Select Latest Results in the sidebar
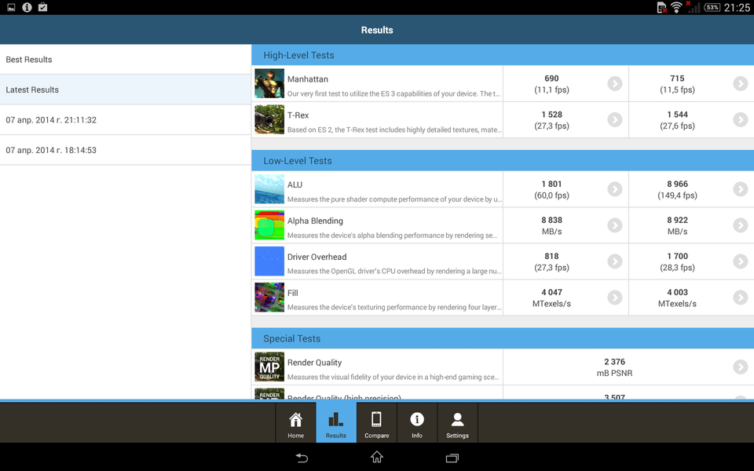This screenshot has width=754, height=471. pos(126,89)
